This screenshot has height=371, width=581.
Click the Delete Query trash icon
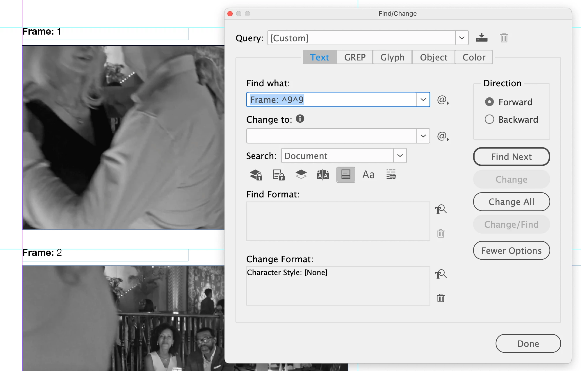pos(504,38)
